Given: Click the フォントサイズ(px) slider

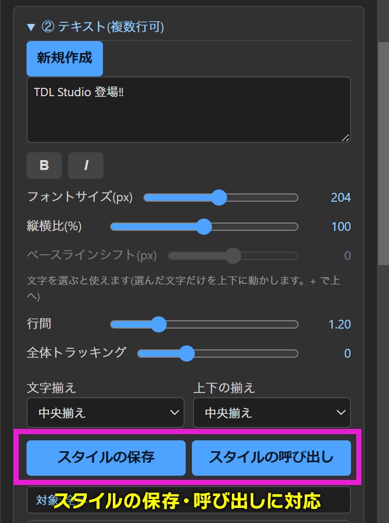Looking at the screenshot, I should pos(221,198).
